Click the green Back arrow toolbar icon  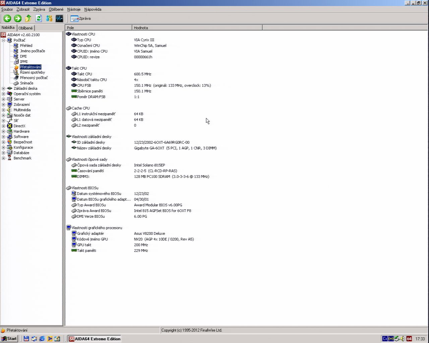[7, 18]
